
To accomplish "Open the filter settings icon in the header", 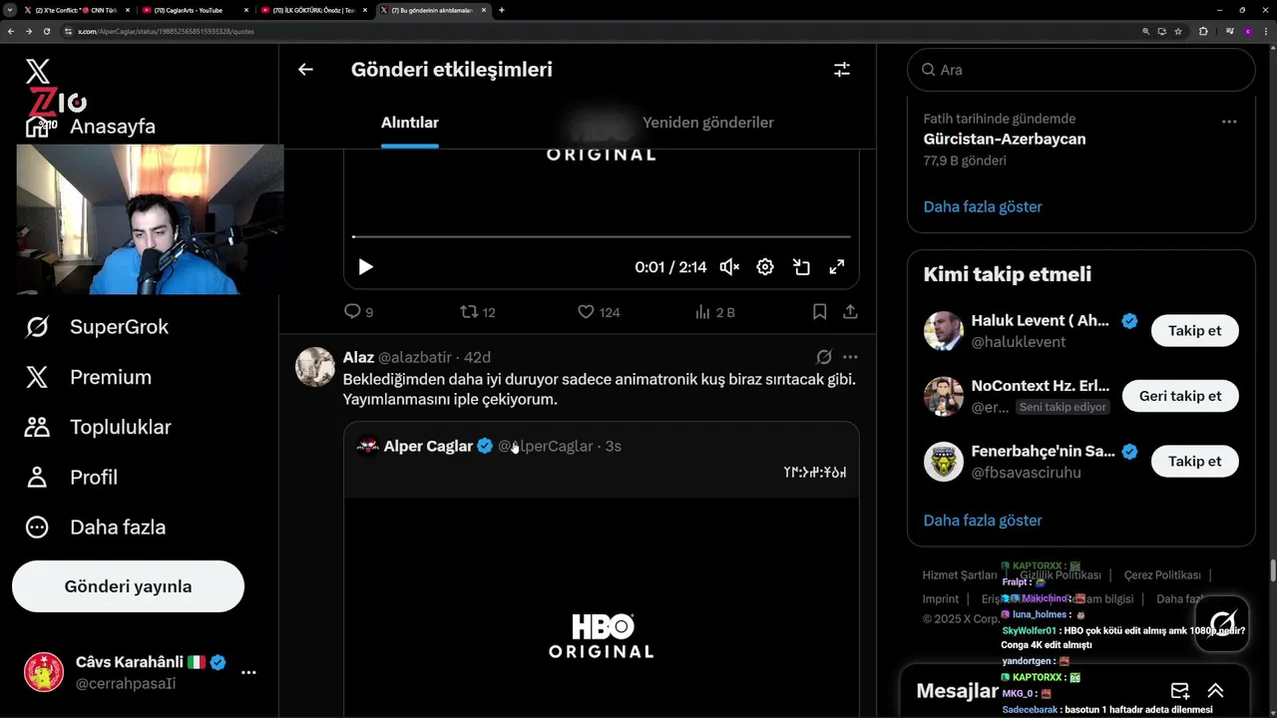I will click(x=842, y=70).
